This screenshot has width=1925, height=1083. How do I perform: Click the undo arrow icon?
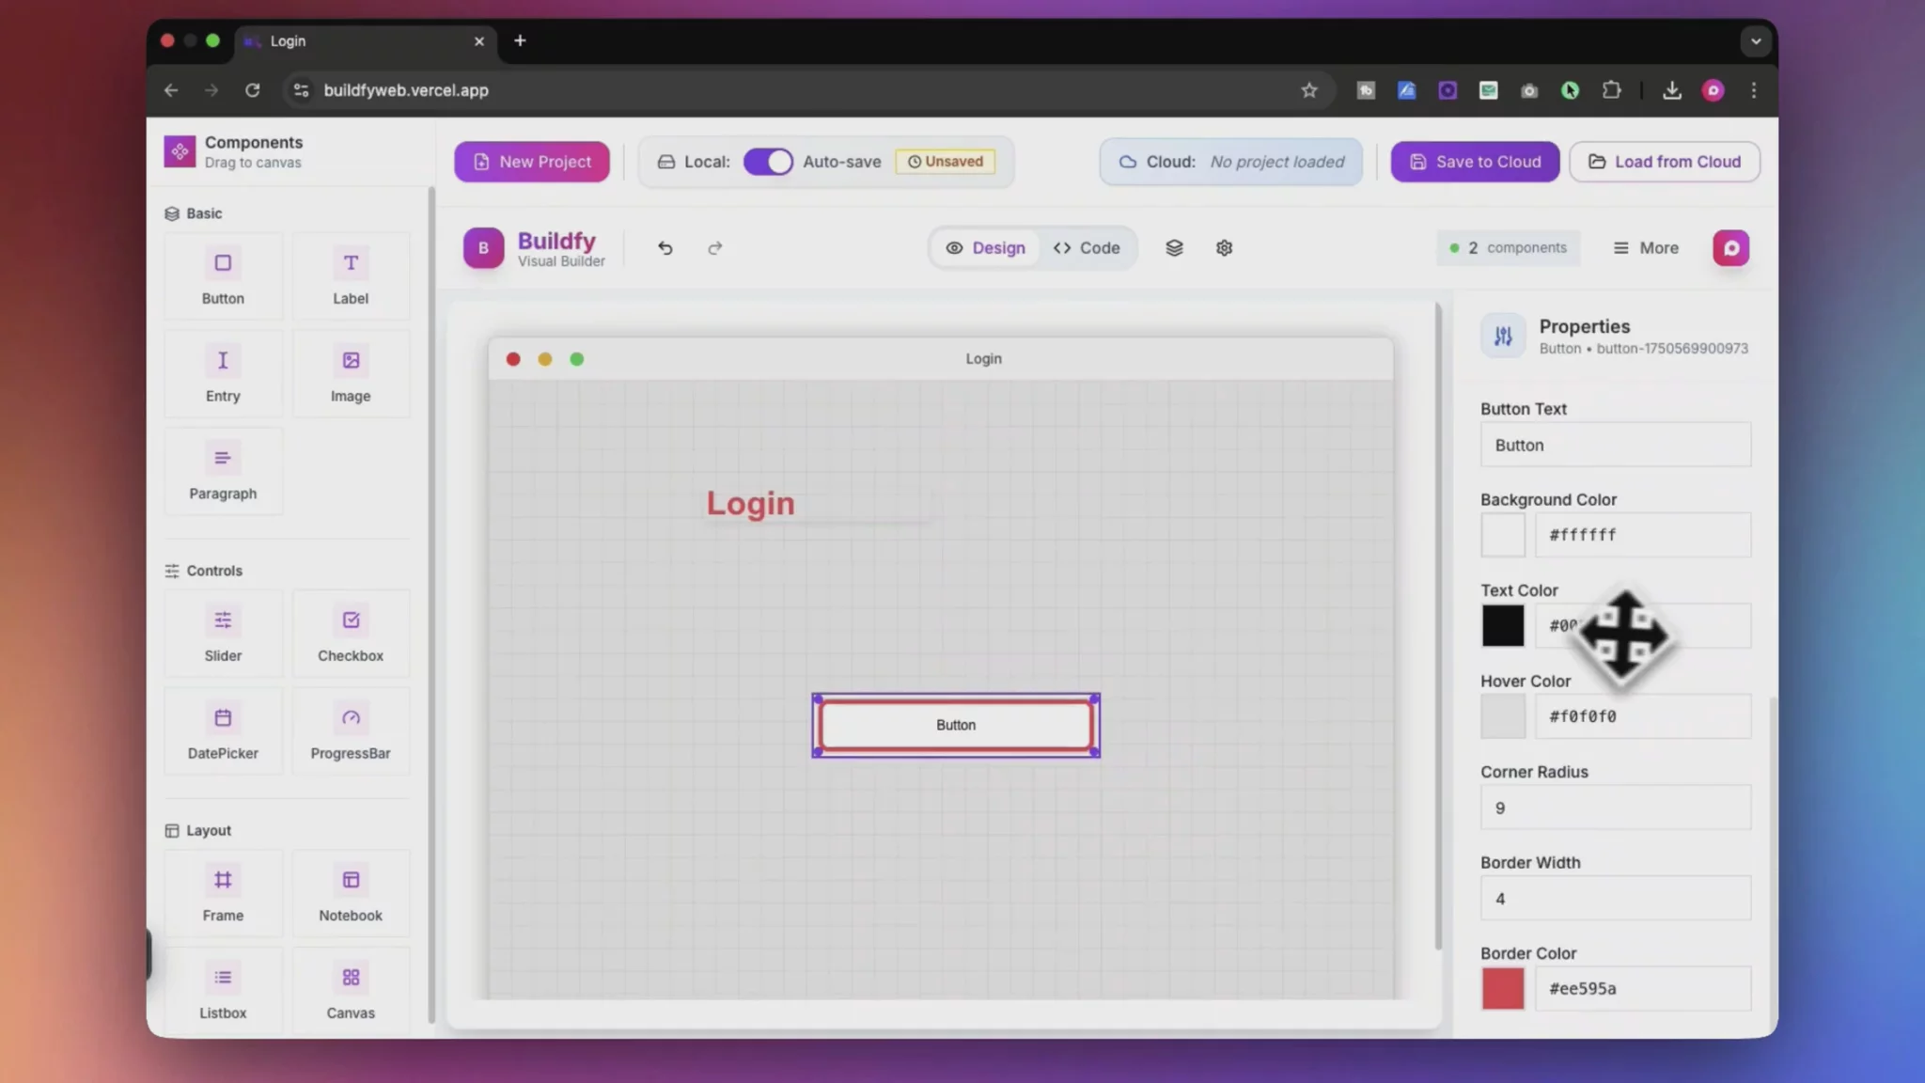pyautogui.click(x=665, y=247)
